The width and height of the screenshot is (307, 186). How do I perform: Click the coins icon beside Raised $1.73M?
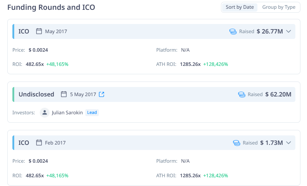(237, 143)
